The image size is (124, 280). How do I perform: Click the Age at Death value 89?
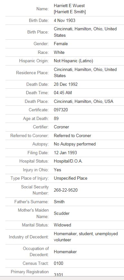point(56,118)
